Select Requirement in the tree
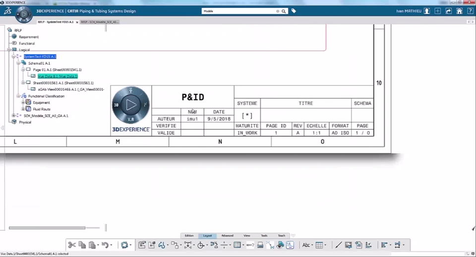476x257 pixels. pos(29,37)
